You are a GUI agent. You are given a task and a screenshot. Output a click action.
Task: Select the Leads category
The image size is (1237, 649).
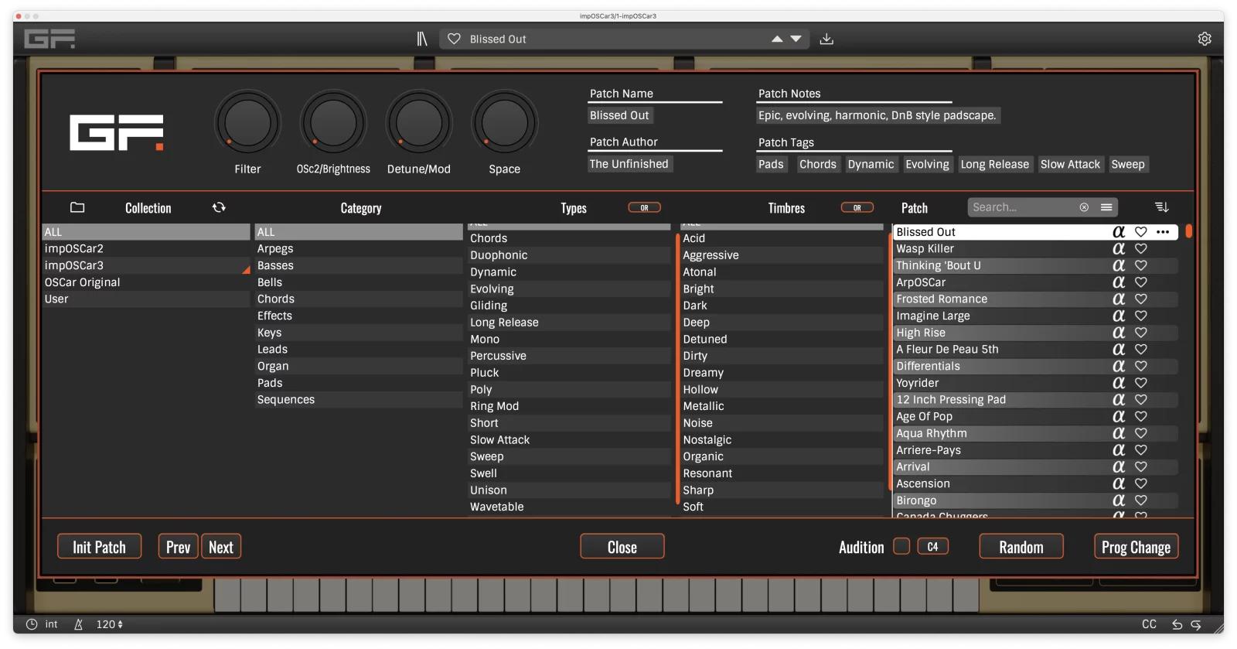[359, 349]
